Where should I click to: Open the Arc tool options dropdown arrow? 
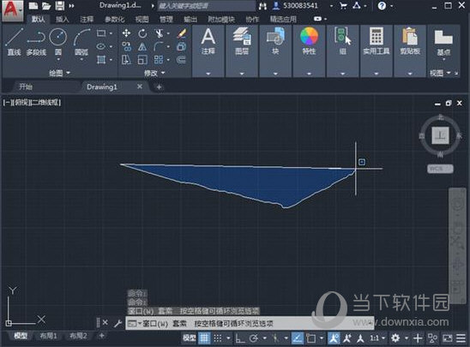[81, 60]
